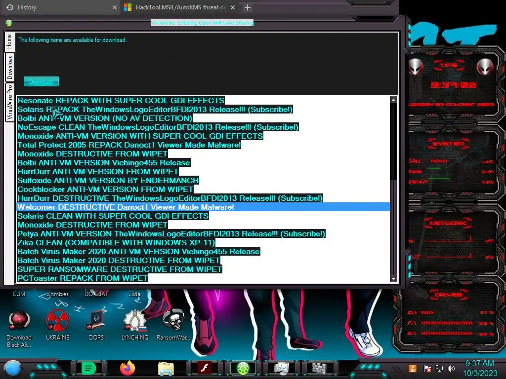The width and height of the screenshot is (506, 379).
Task: Click the Download button in VirusWire
Action: pos(41,81)
